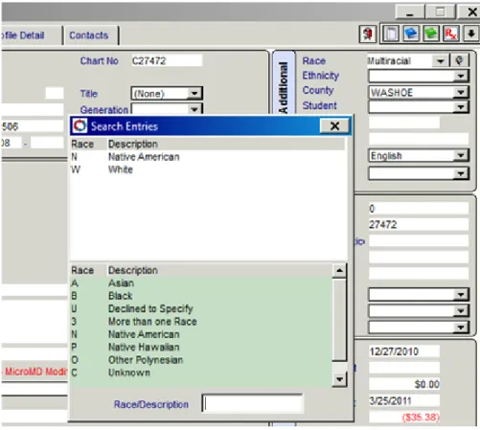Click the lower Description column header

click(x=219, y=270)
